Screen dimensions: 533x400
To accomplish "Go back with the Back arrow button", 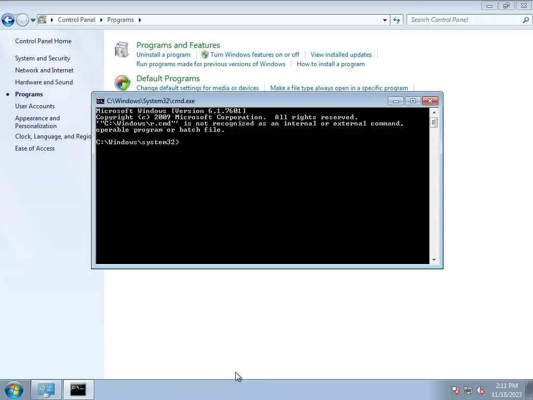I will tap(8, 20).
